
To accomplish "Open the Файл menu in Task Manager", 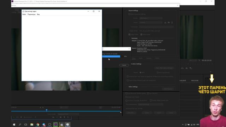I will coord(24,14).
